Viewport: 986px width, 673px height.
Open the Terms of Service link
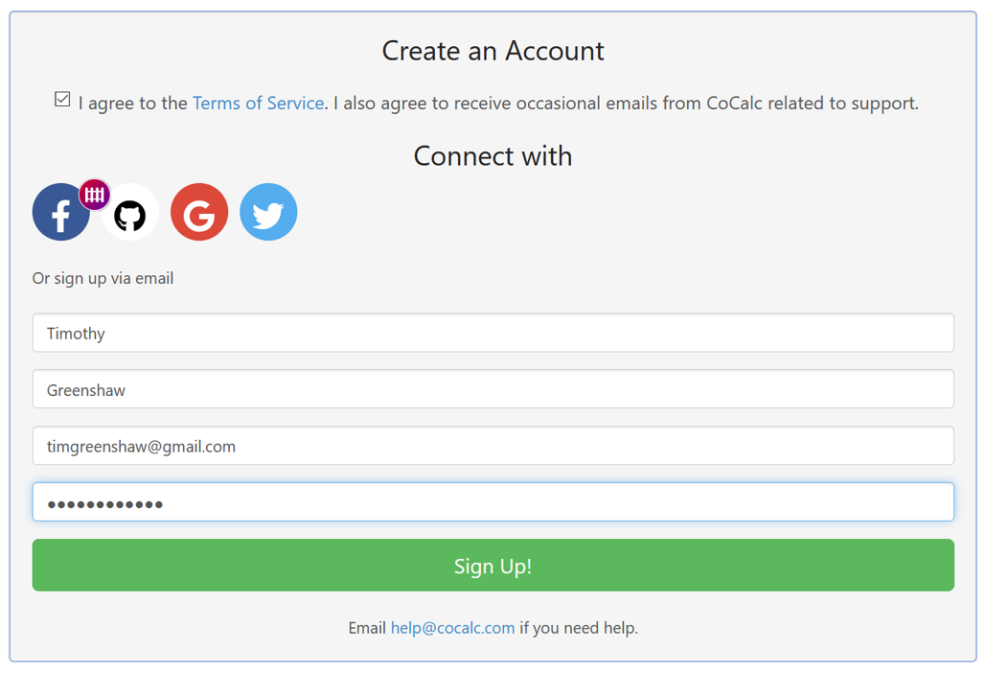[258, 103]
